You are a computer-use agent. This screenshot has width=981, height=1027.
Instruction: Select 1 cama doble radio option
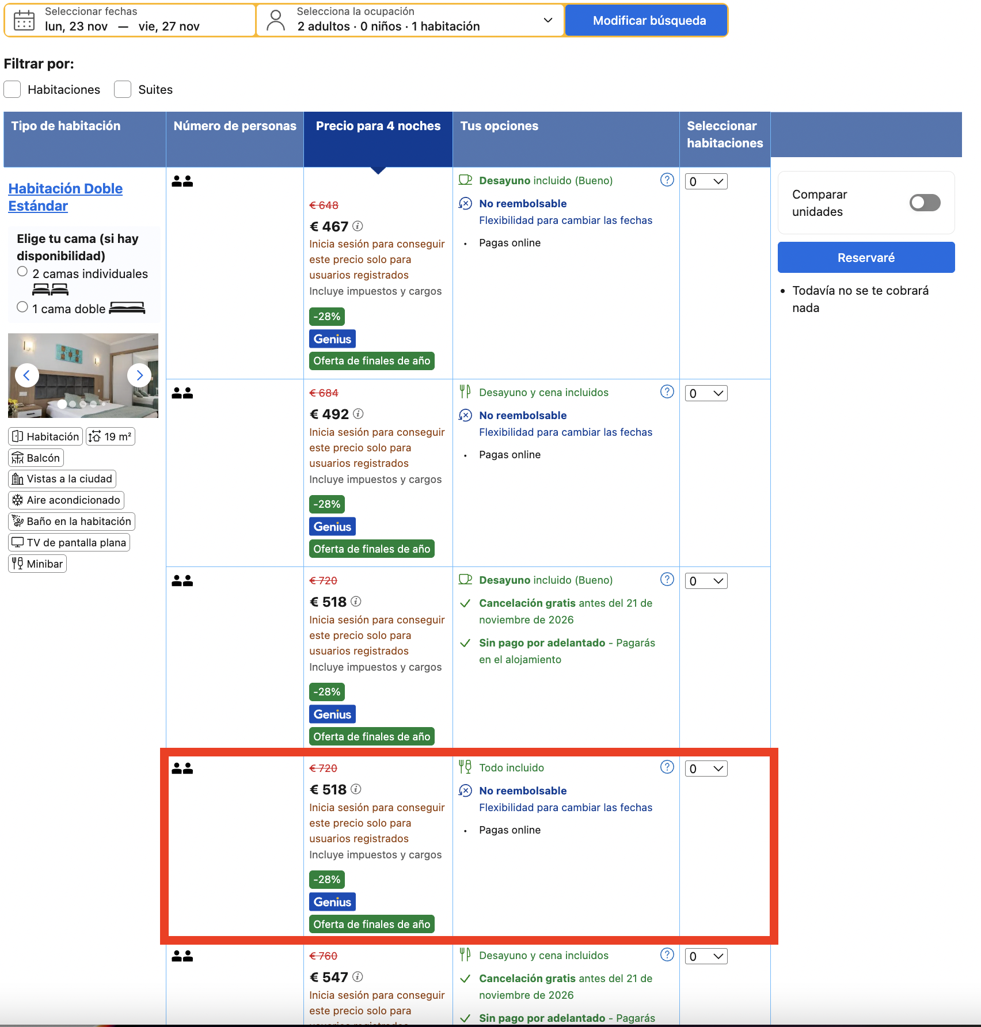coord(22,307)
